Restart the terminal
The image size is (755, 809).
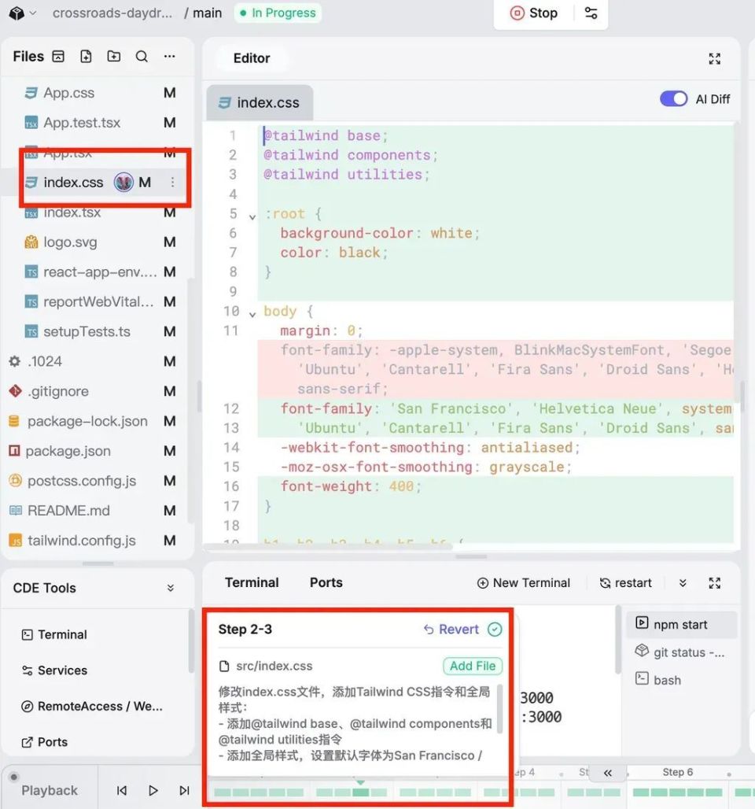pyautogui.click(x=625, y=582)
